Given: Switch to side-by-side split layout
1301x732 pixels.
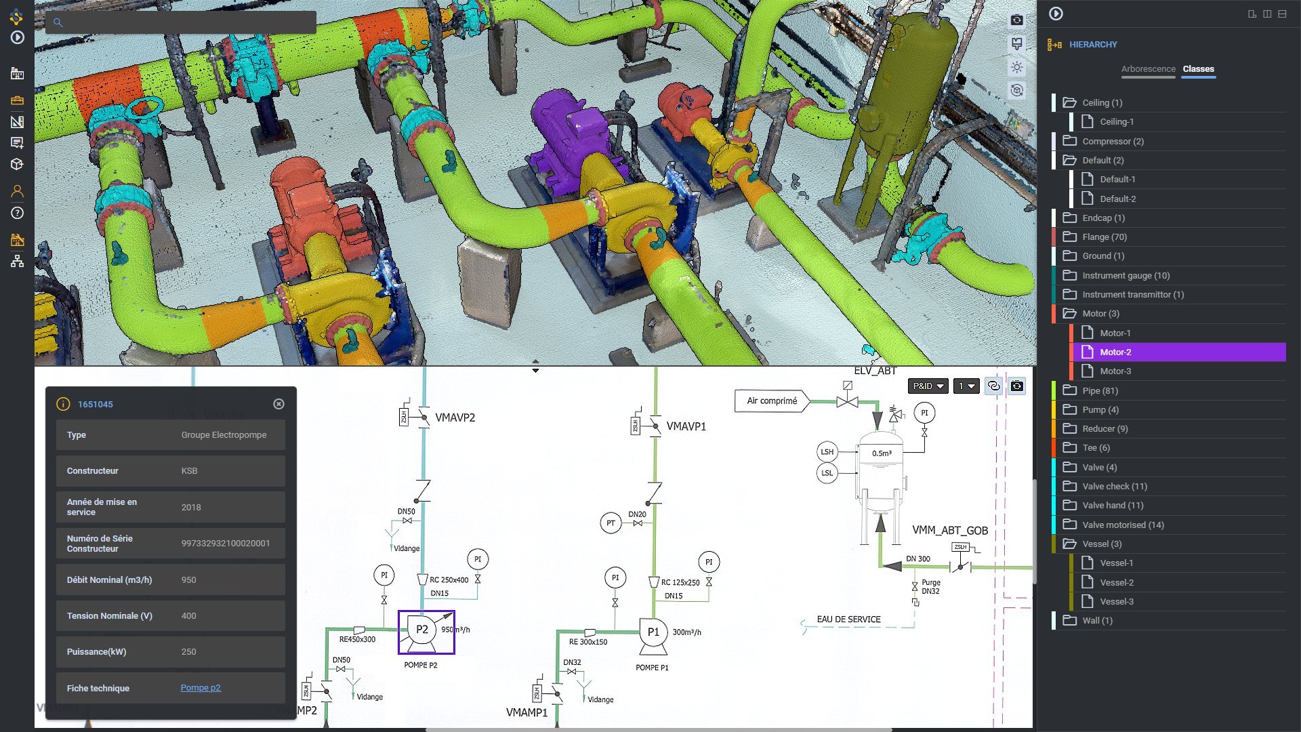Looking at the screenshot, I should (x=1267, y=14).
